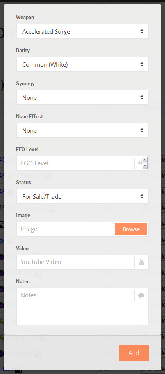Viewport: 165px width, 374px height.
Task: Decrease EGO Level with the down arrow
Action: coord(145,166)
